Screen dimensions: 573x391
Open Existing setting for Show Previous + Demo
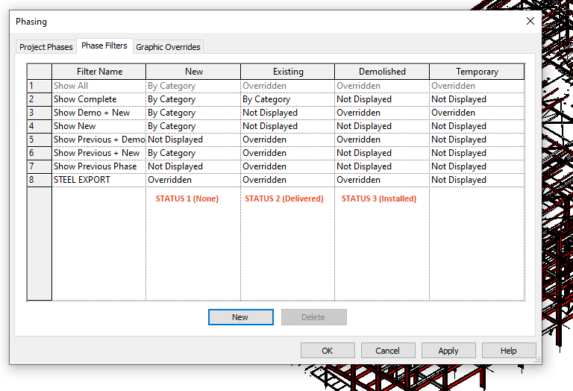[x=287, y=140]
